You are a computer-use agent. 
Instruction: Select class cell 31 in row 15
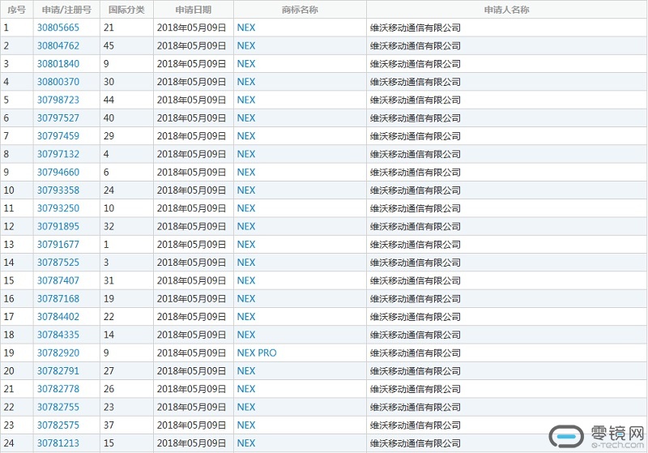(126, 280)
